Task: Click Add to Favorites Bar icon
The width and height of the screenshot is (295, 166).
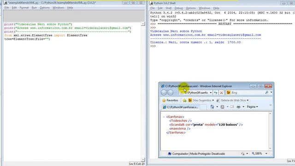Action: coord(184,101)
